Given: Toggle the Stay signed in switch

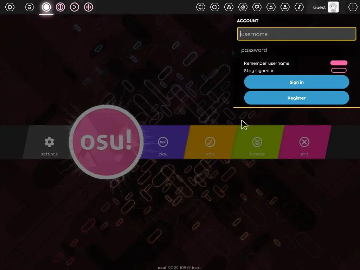Looking at the screenshot, I should pyautogui.click(x=339, y=70).
